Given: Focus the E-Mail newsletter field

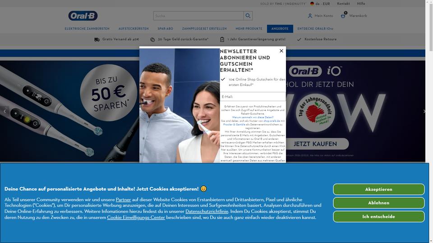Looking at the screenshot, I should click(253, 97).
